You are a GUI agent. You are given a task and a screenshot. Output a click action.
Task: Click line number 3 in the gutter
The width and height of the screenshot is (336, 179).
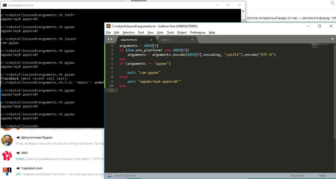click(112, 55)
